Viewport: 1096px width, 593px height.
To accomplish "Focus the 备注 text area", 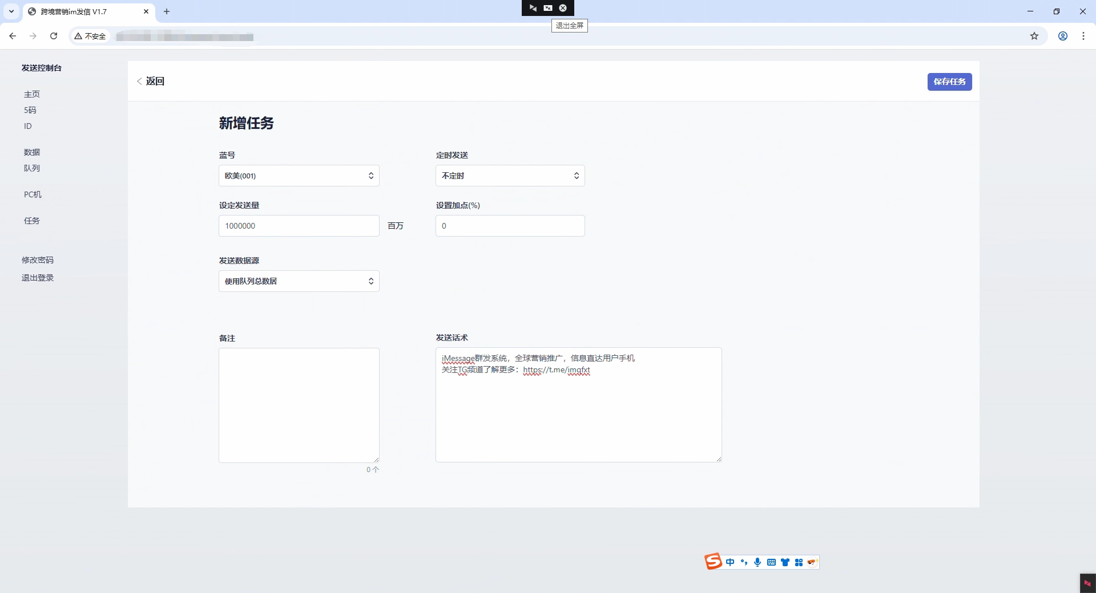I will pyautogui.click(x=299, y=405).
